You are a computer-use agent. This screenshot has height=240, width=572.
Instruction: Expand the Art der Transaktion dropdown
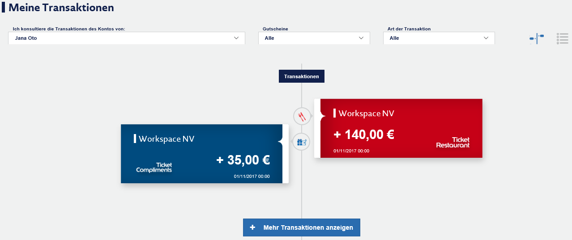[x=439, y=38]
